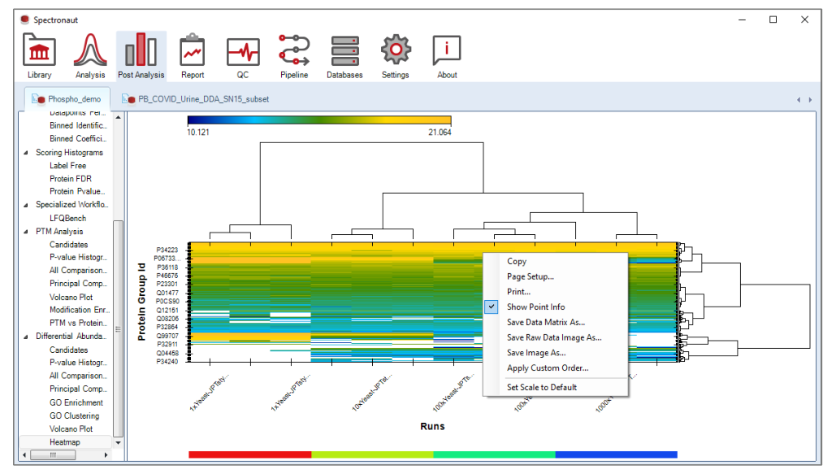The width and height of the screenshot is (836, 474).
Task: Collapse the Scoring Histograms node
Action: (26, 153)
